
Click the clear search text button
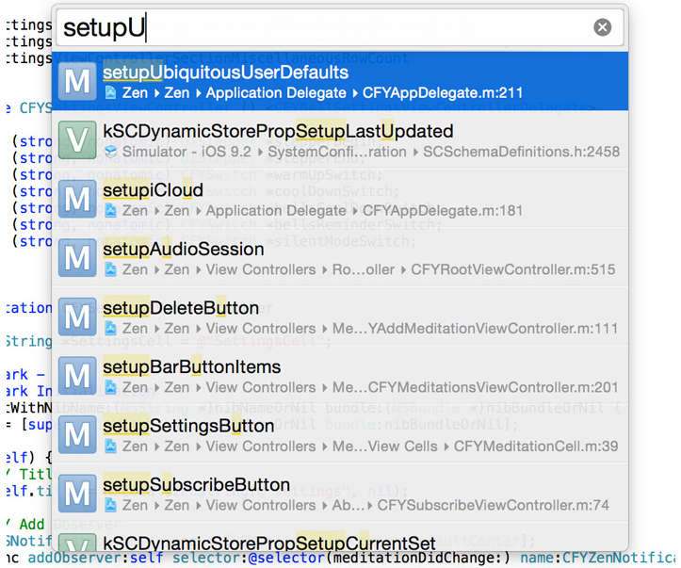click(x=603, y=28)
